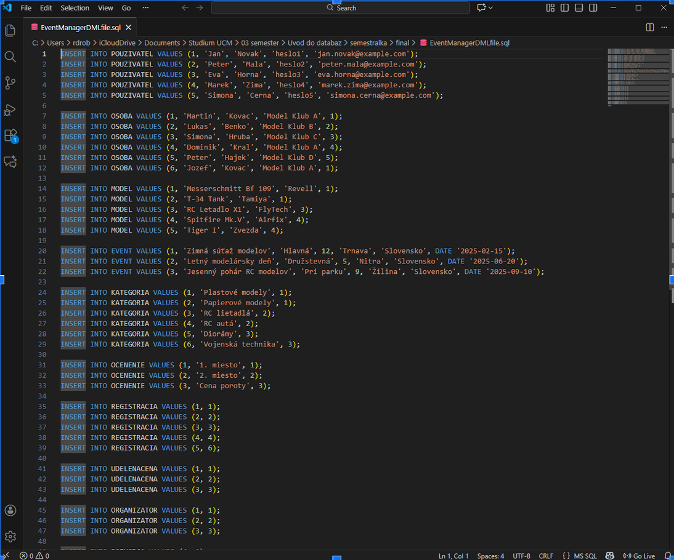Click the errors and warnings count indicator
This screenshot has width=674, height=560.
[35, 556]
